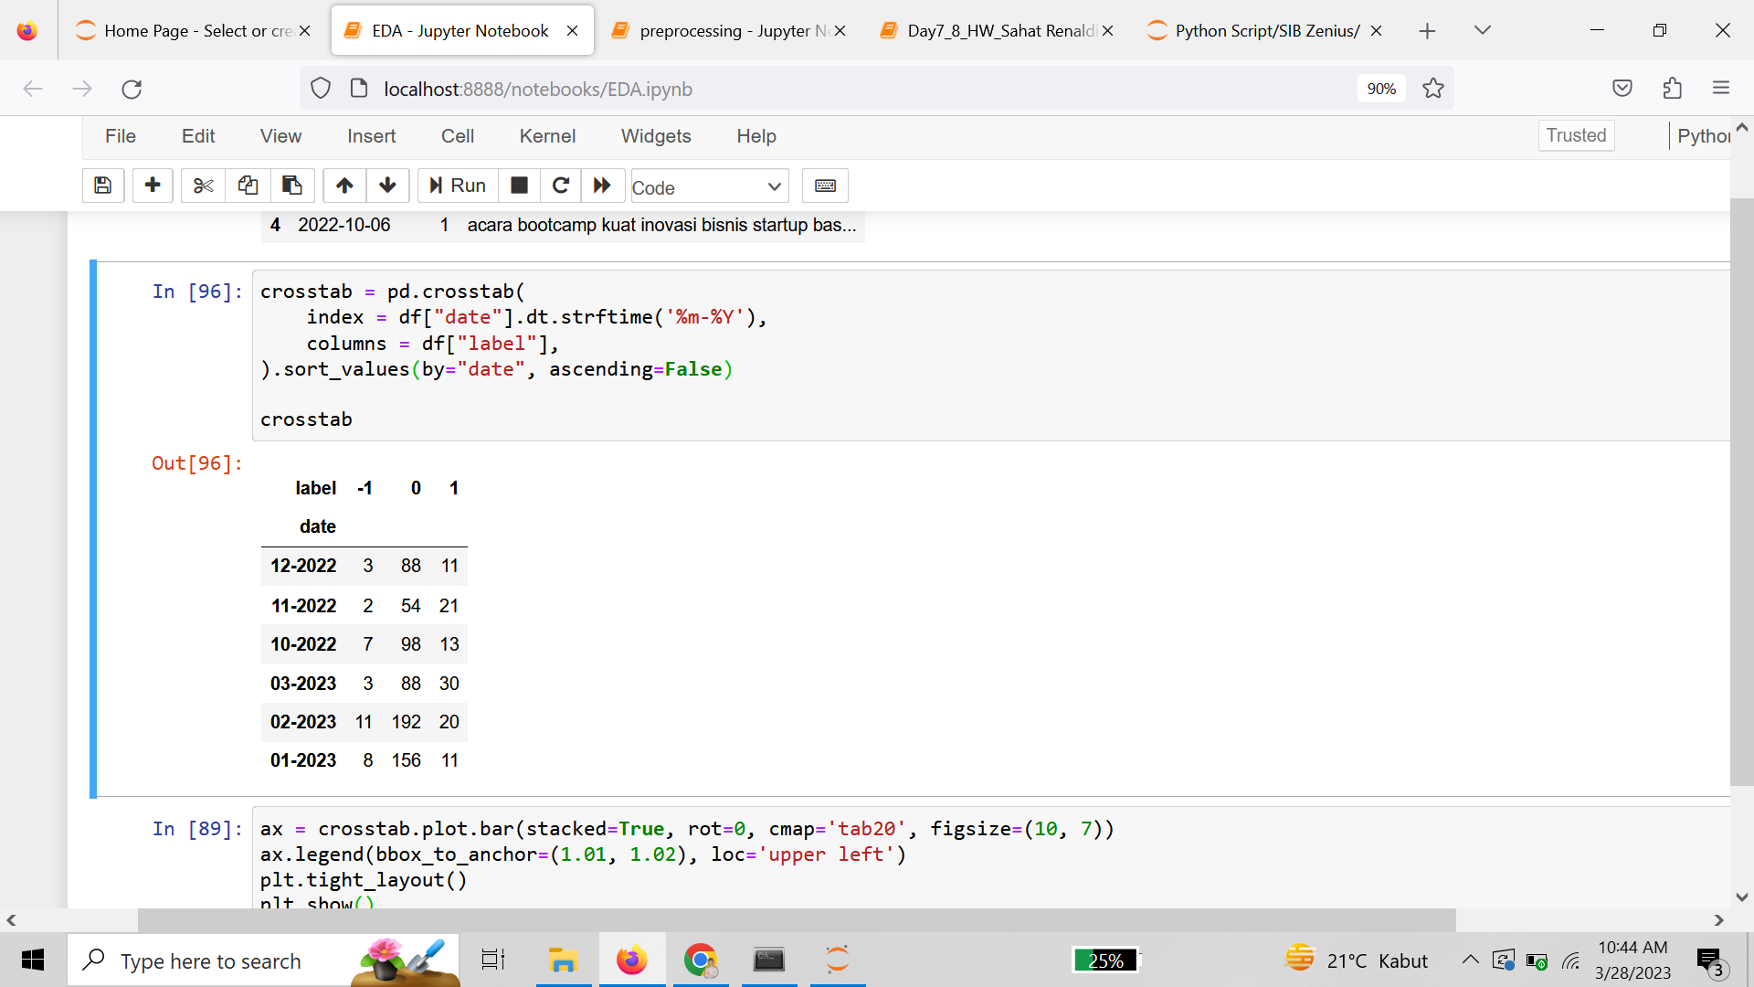Open the command palette with the keyboard icon

(x=825, y=186)
